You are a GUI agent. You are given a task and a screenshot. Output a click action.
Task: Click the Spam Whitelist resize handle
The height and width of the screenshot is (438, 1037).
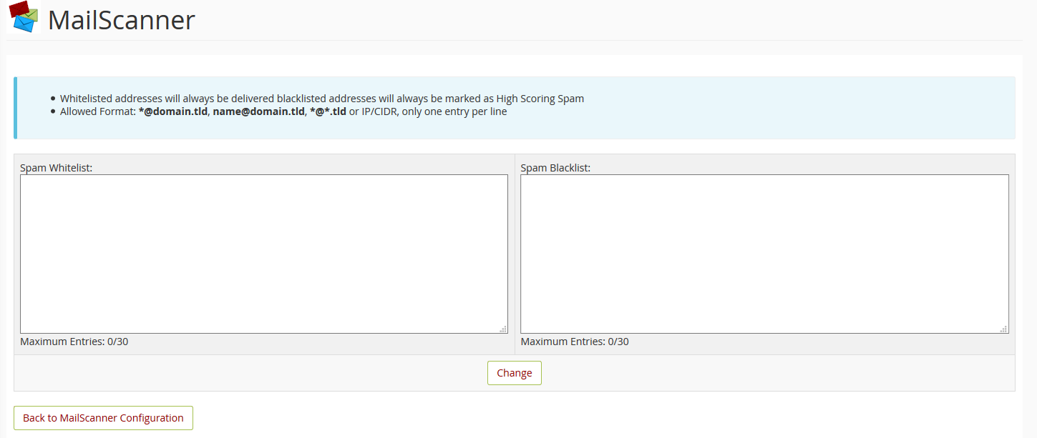click(503, 329)
